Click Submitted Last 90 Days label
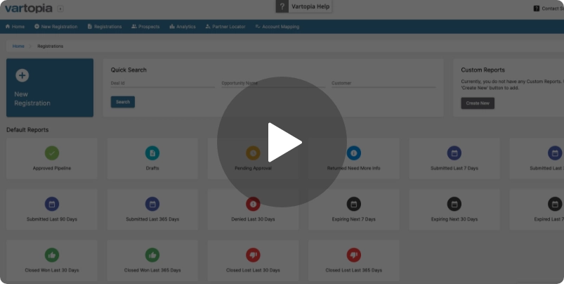Viewport: 564px width, 284px height. pos(52,219)
